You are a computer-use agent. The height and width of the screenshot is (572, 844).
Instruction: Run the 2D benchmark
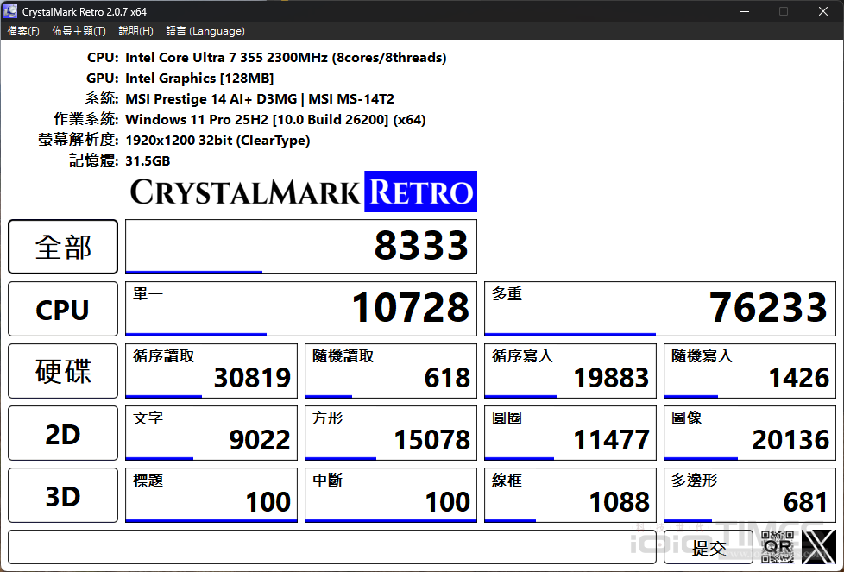(62, 433)
